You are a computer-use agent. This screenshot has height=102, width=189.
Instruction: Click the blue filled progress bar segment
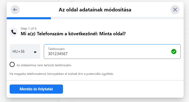(x=29, y=18)
